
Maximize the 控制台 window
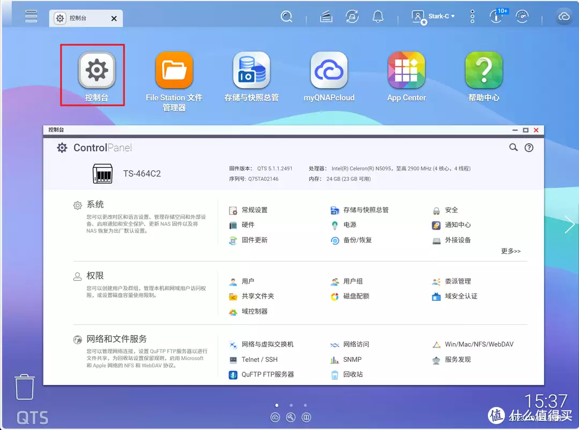click(x=525, y=130)
